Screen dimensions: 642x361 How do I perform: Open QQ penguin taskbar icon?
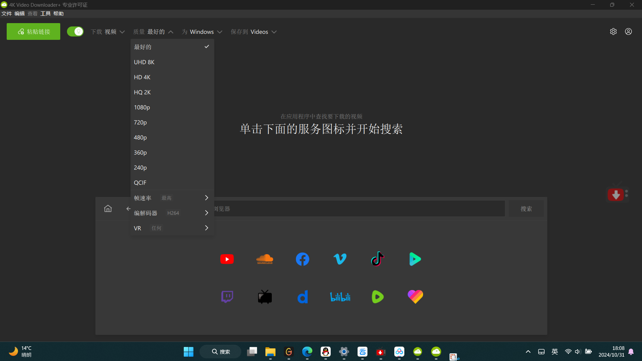(325, 352)
